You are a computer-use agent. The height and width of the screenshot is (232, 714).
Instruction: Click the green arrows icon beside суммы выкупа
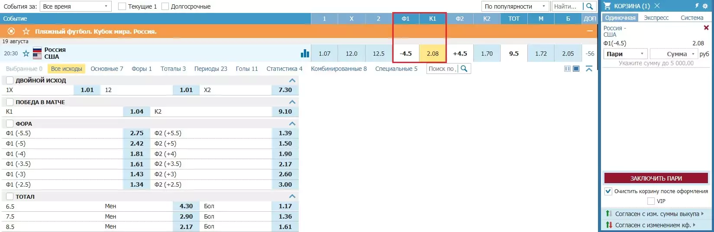click(608, 213)
